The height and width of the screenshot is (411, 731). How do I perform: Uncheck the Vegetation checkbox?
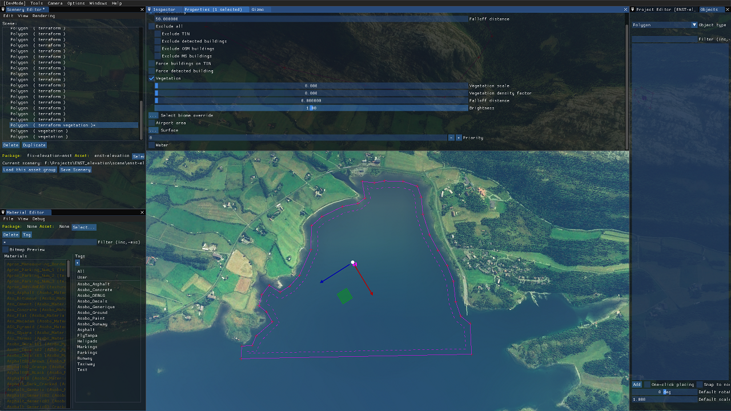point(152,78)
